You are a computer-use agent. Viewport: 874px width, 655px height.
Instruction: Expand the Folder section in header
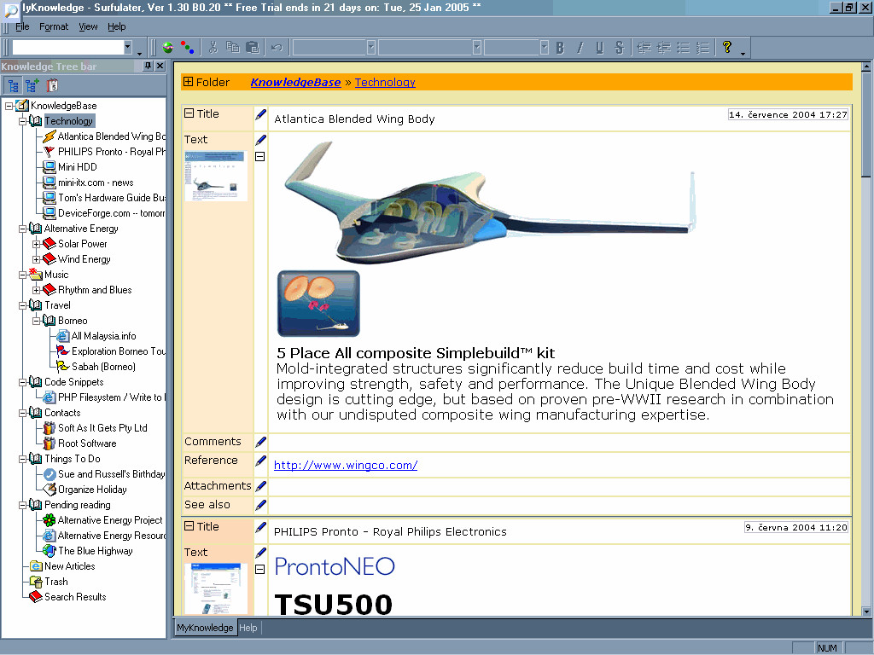(x=189, y=82)
